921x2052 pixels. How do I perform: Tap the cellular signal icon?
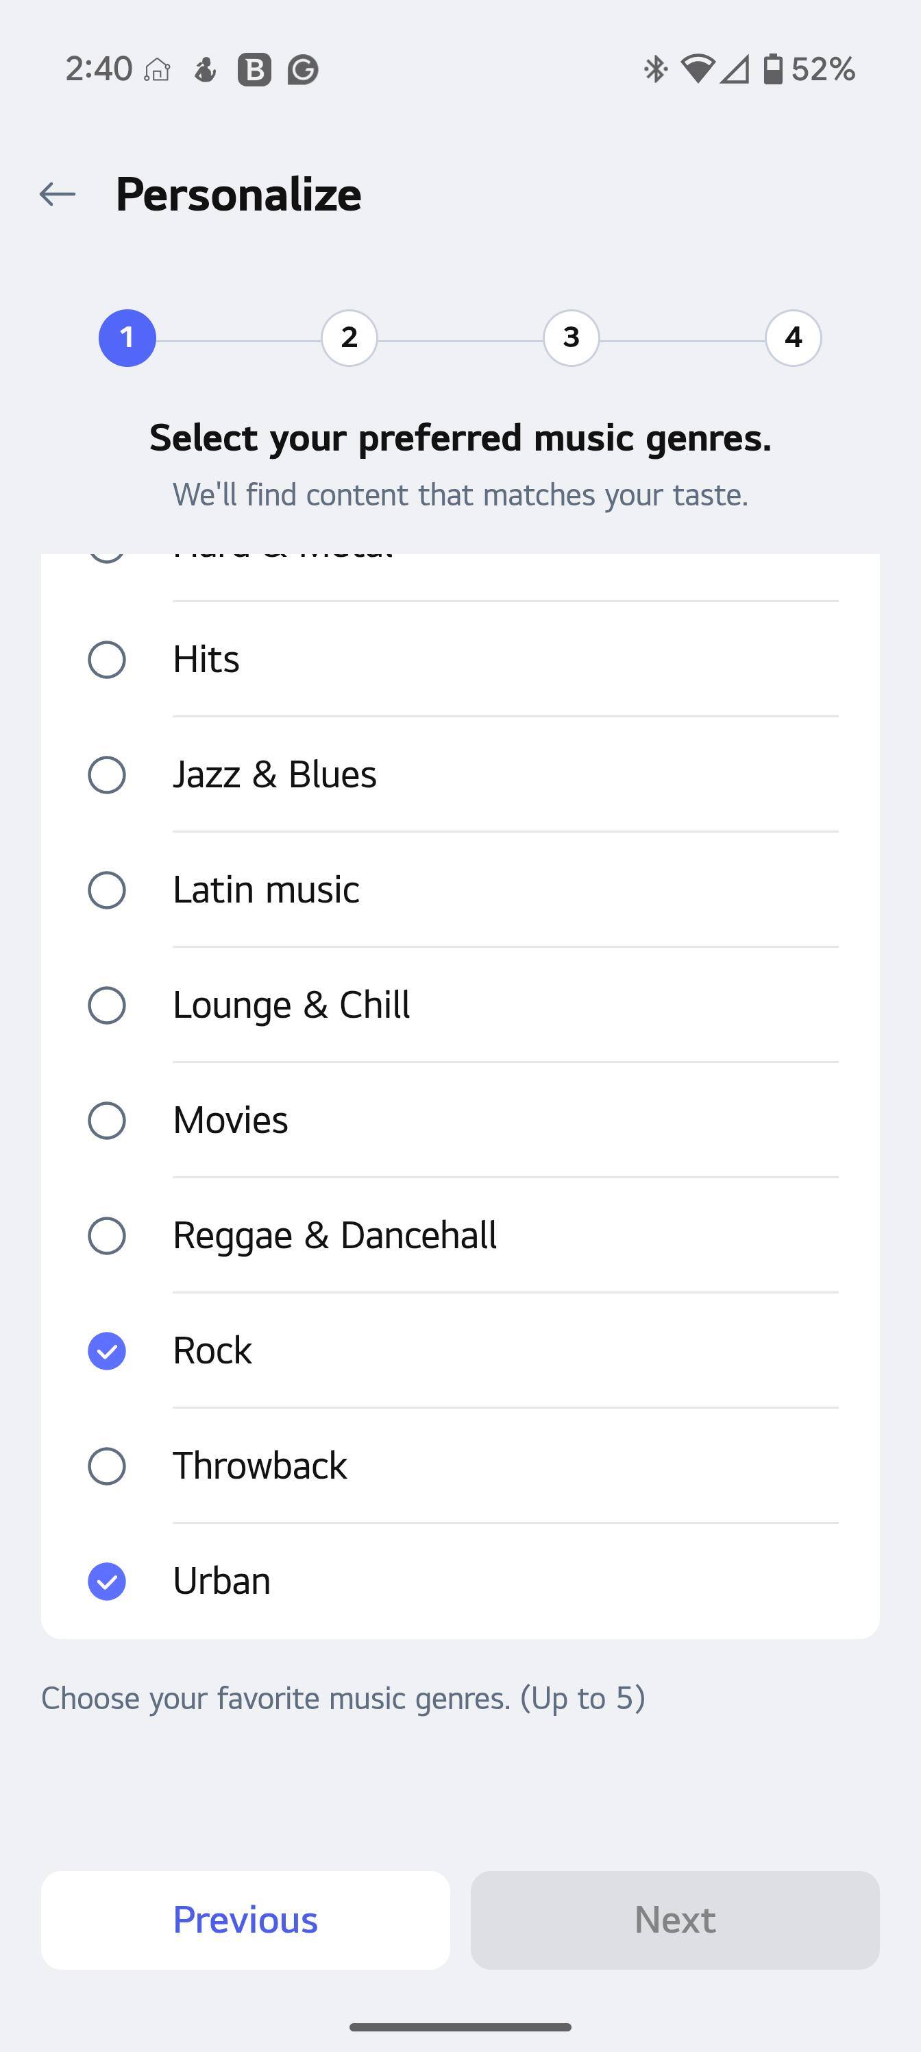pos(735,69)
